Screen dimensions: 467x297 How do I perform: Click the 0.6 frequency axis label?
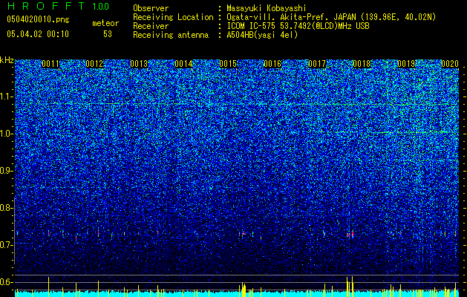[7, 282]
